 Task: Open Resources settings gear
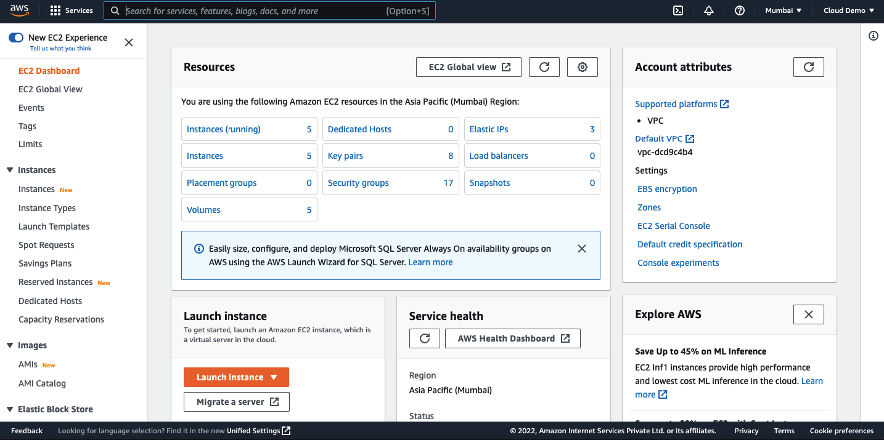tap(583, 67)
